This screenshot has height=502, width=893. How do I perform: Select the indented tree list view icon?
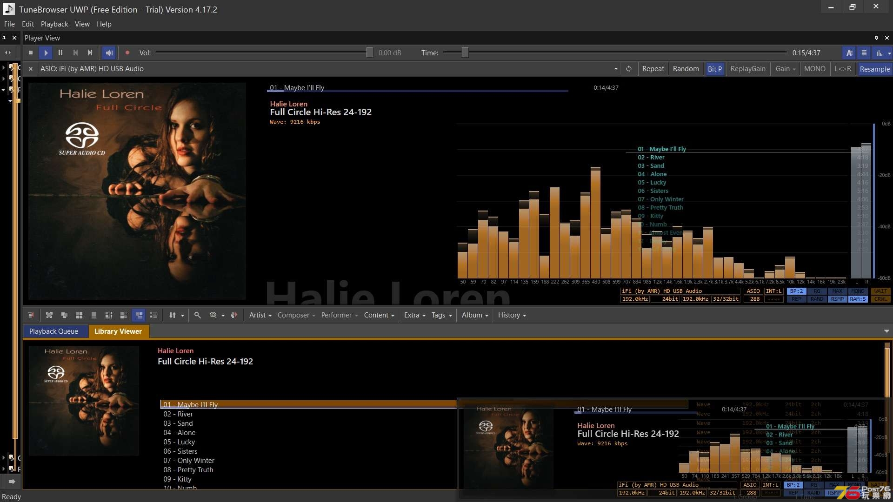[153, 315]
